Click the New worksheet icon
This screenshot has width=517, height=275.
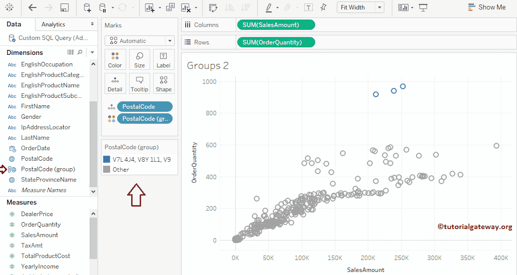click(x=149, y=8)
